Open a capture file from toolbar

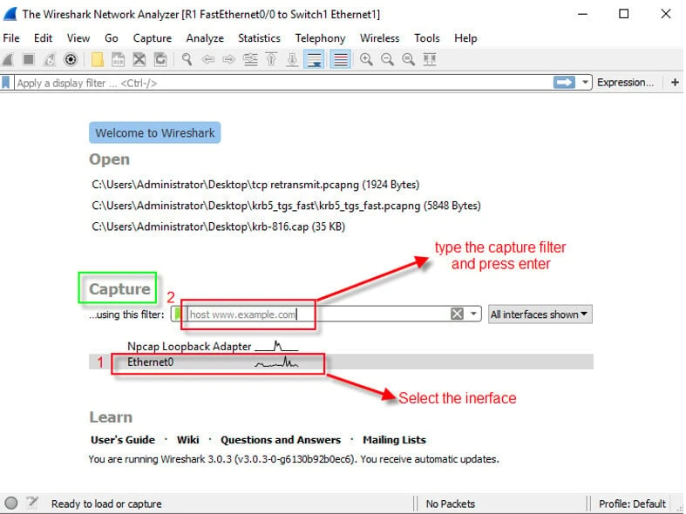[97, 59]
